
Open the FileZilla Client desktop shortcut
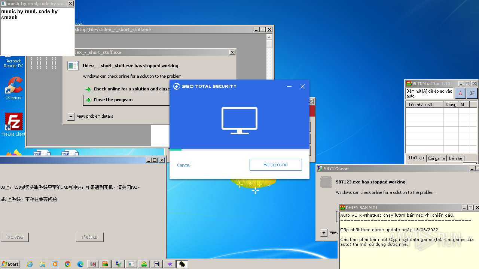click(13, 125)
